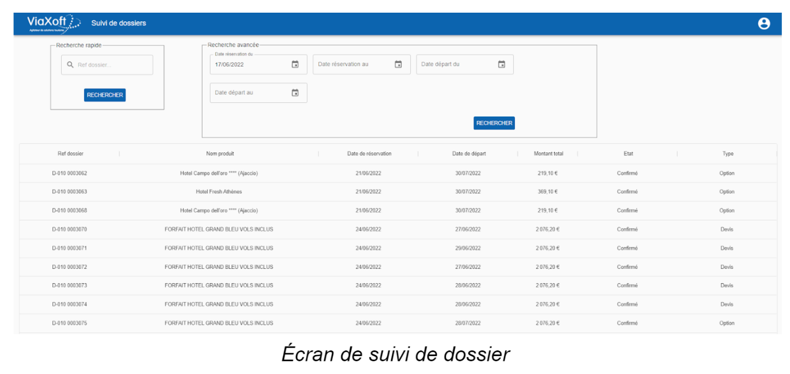This screenshot has height=374, width=790.
Task: Click Hotel Campo dell'oro in row D-010 0003068
Action: tap(219, 211)
